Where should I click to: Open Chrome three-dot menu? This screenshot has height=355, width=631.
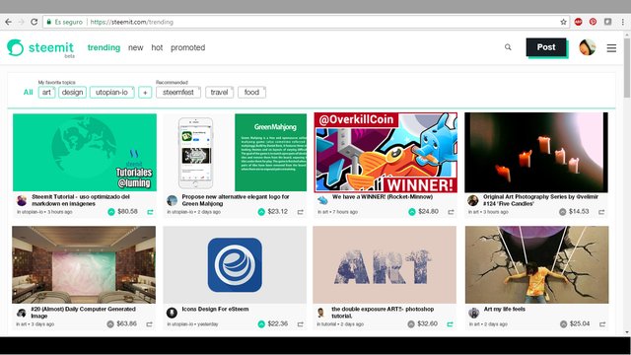622,22
